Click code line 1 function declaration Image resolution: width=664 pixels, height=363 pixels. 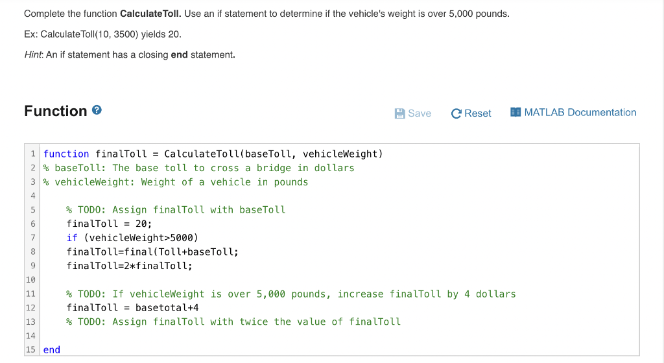(x=213, y=154)
